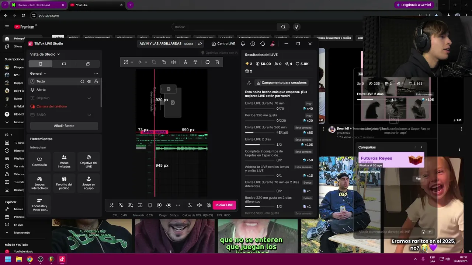Open the center-align options arrow
Viewport: 472px width, 265px height.
pos(146,62)
